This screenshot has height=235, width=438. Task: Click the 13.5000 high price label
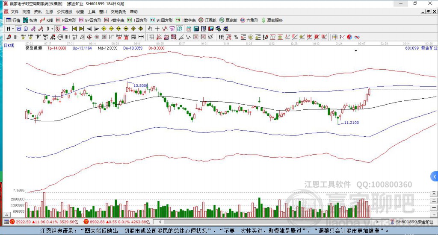coord(140,86)
